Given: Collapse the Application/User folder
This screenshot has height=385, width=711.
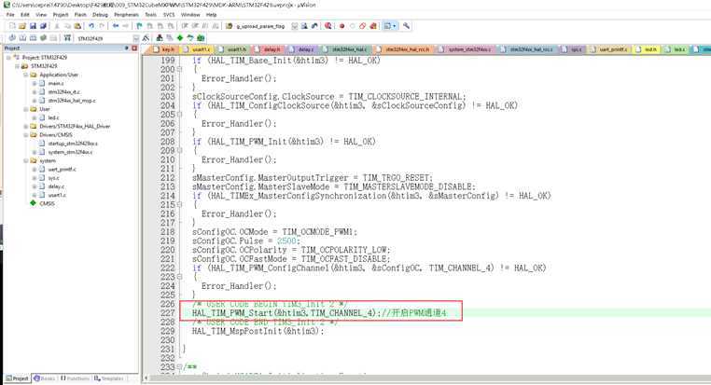Looking at the screenshot, I should 26,75.
